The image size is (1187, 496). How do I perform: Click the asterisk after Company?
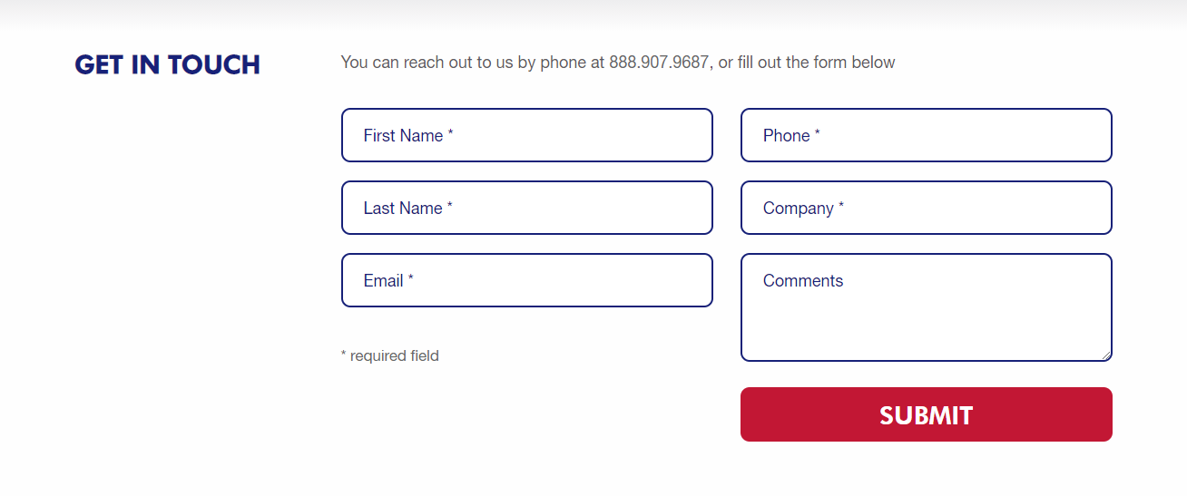pos(841,207)
